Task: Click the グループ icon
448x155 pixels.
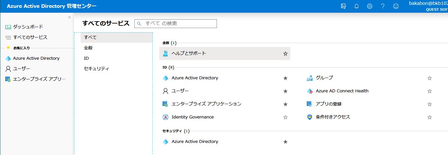Action: pyautogui.click(x=310, y=78)
